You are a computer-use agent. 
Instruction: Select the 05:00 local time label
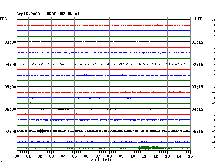click(10, 87)
